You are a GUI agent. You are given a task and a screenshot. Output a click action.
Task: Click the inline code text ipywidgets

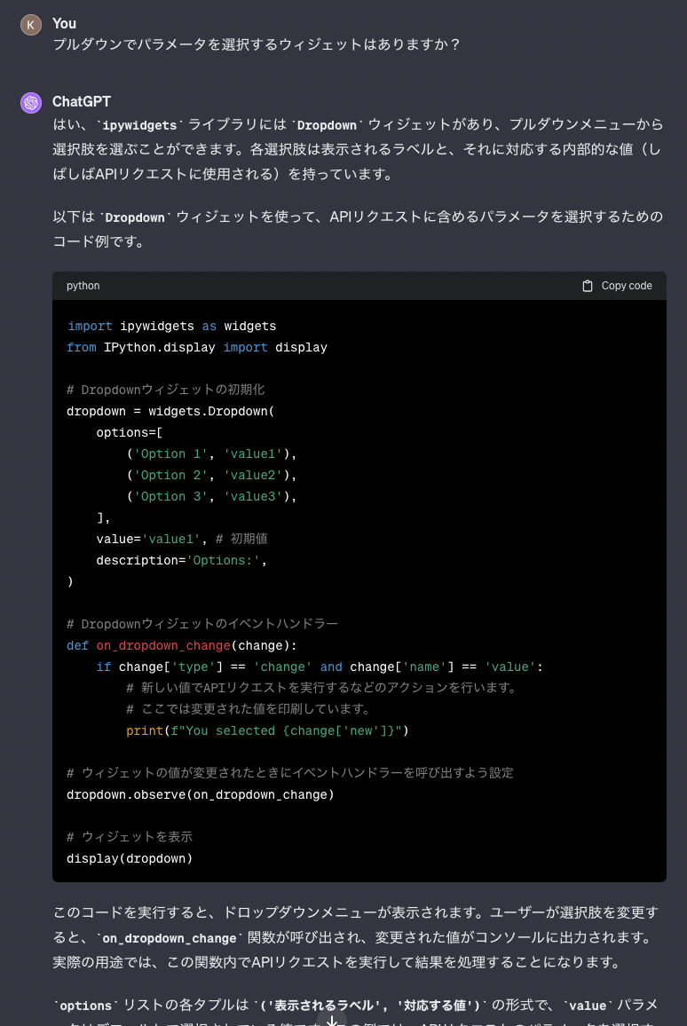point(138,125)
